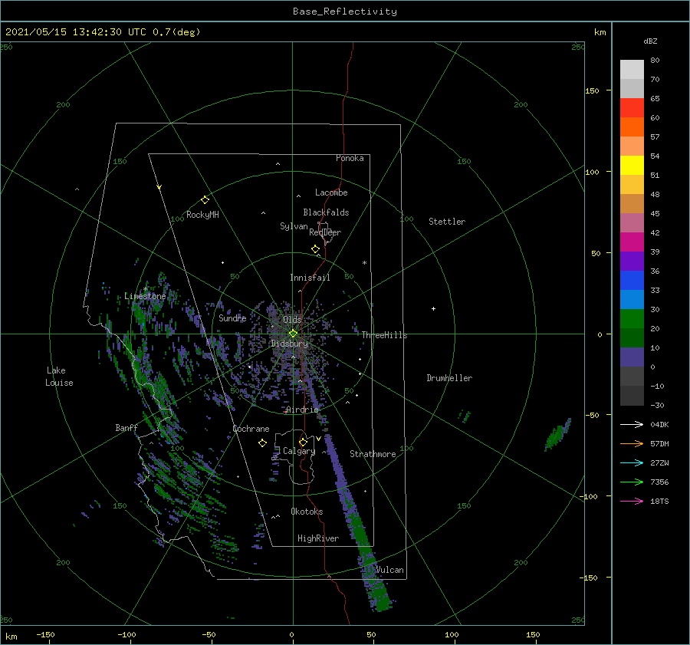Click the green radar echo east of Drumheller
The width and height of the screenshot is (690, 645).
click(x=557, y=433)
